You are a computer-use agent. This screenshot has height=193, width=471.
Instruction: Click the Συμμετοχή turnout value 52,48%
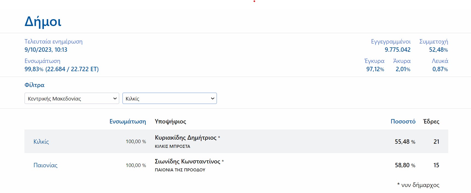click(x=438, y=50)
